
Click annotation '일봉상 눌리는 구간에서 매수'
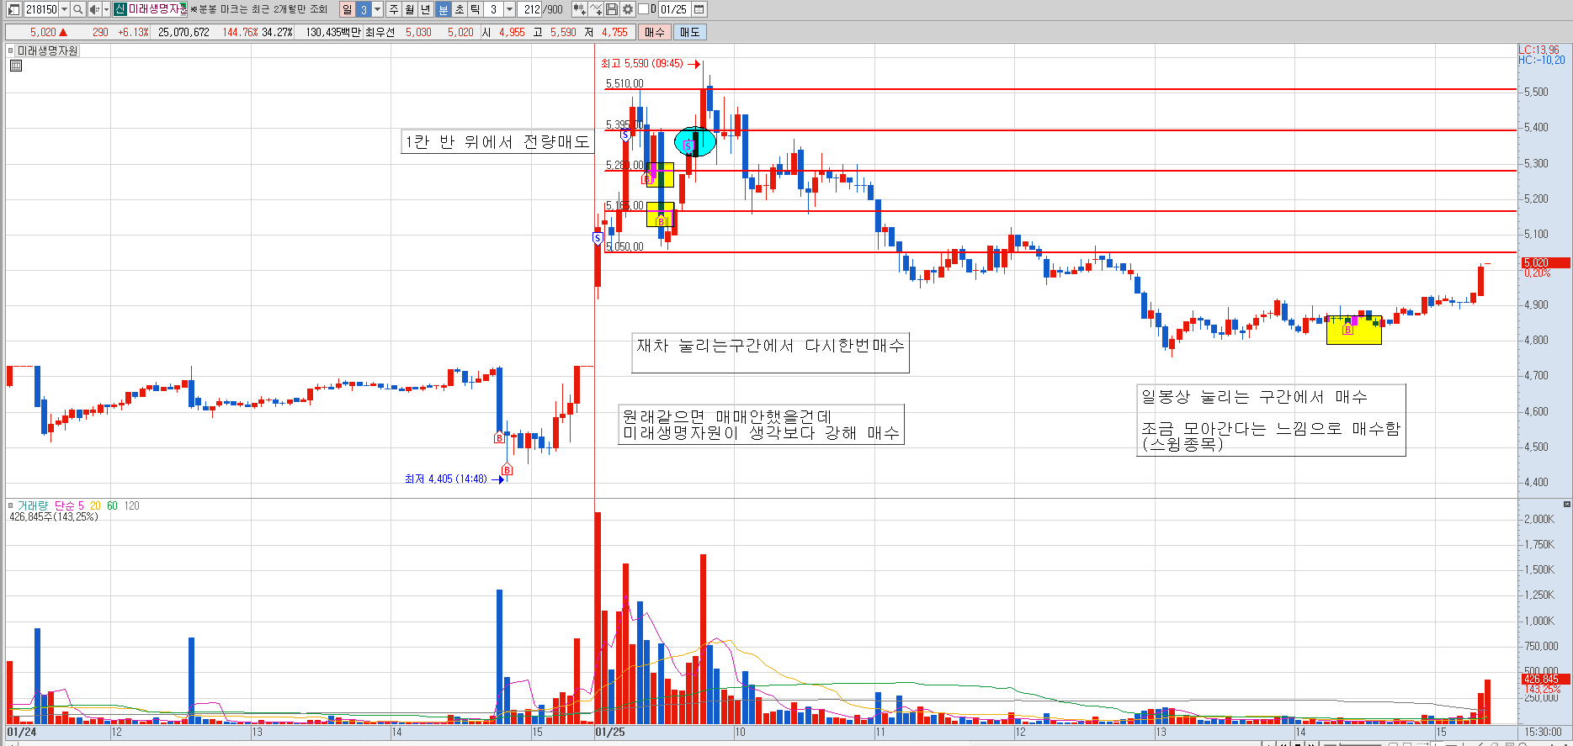[1254, 396]
